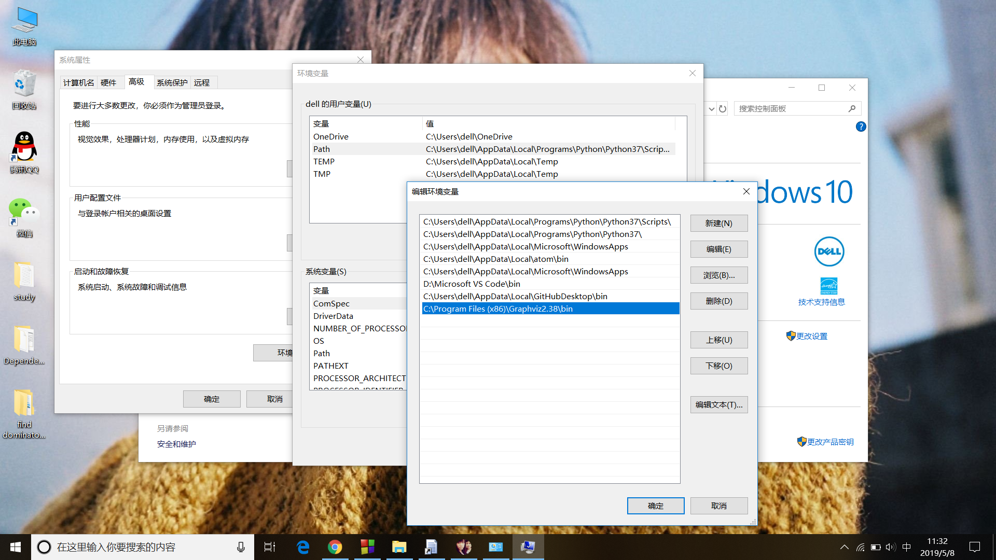The width and height of the screenshot is (996, 560).
Task: Click 编辑文本(T)... button
Action: 718,404
